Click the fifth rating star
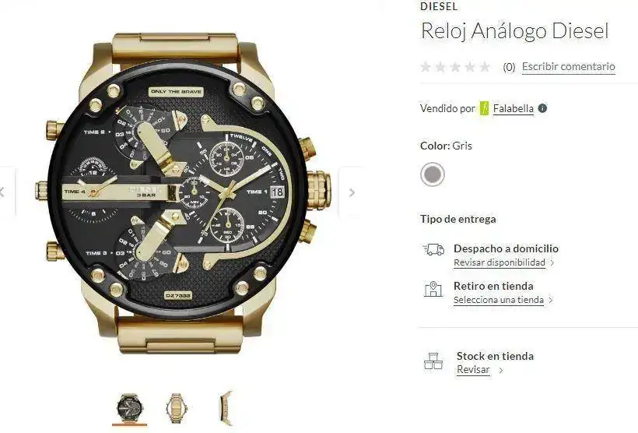This screenshot has height=433, width=638. tap(485, 66)
